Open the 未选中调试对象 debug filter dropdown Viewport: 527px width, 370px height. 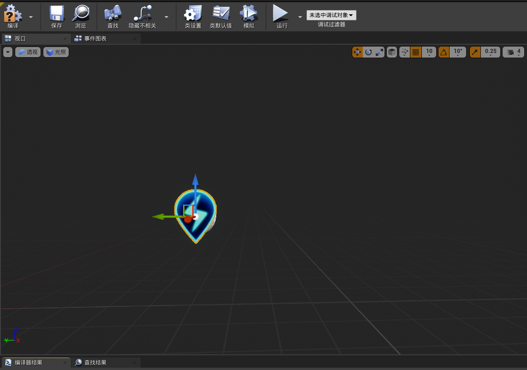click(331, 15)
